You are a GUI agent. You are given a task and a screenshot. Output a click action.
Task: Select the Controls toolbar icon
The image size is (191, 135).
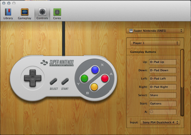[x=42, y=14]
